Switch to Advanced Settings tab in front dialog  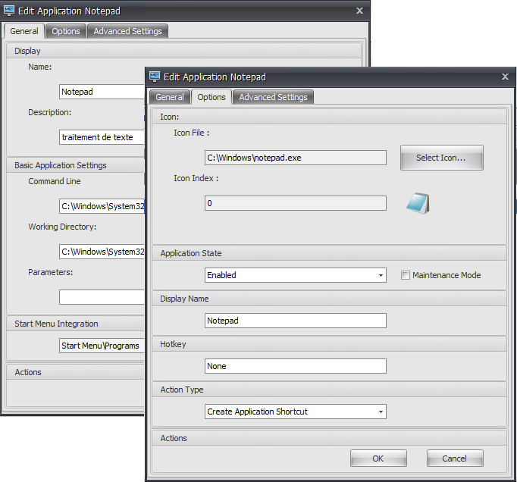point(273,97)
